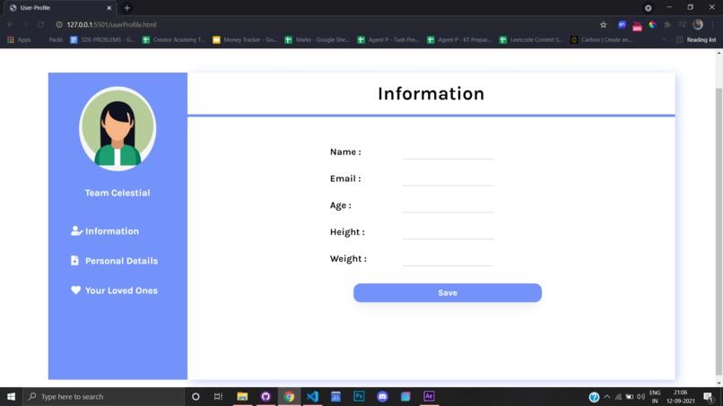Open the Marks Google Sheets bookmark
723x406 pixels.
click(x=318, y=39)
